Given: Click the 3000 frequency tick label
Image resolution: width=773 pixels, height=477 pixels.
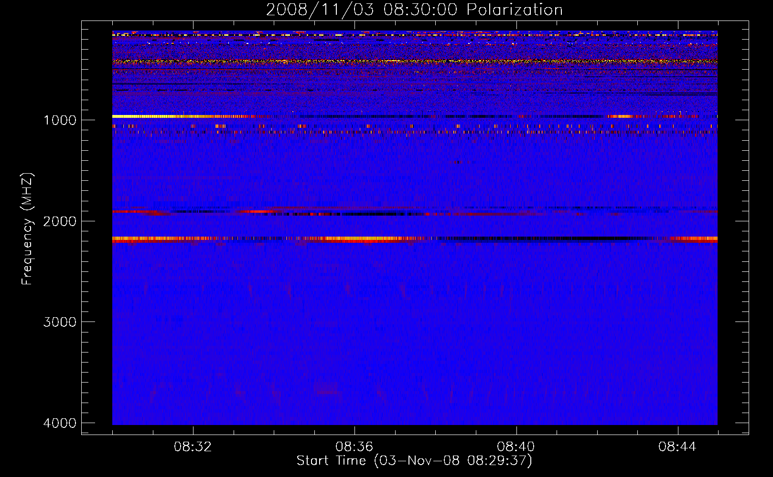Looking at the screenshot, I should click(x=60, y=322).
